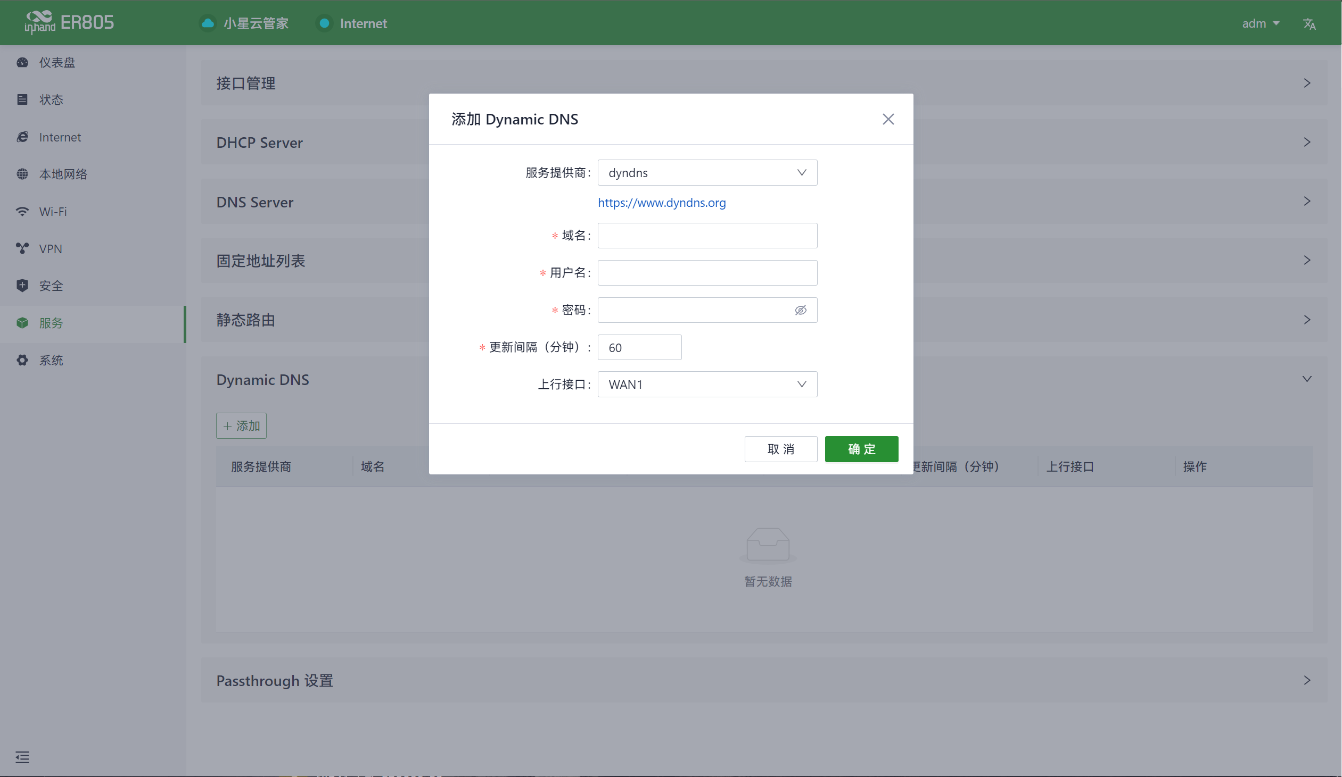Click the cloud icon beside 小星云管家

click(x=208, y=23)
